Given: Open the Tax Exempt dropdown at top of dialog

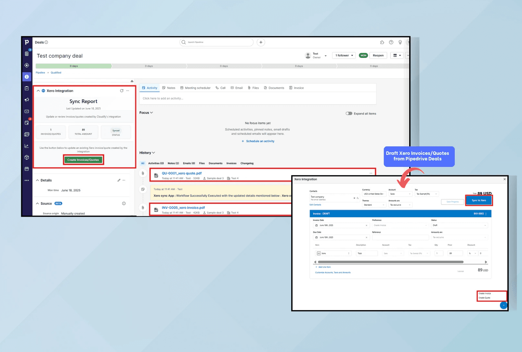Looking at the screenshot, I should pyautogui.click(x=427, y=194).
